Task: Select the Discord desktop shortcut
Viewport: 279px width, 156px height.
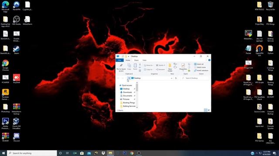Action: (x=17, y=137)
